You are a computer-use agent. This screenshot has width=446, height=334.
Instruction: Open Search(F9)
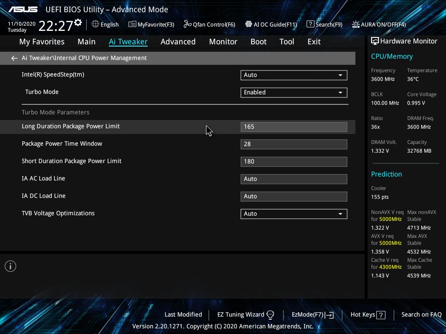coord(324,24)
